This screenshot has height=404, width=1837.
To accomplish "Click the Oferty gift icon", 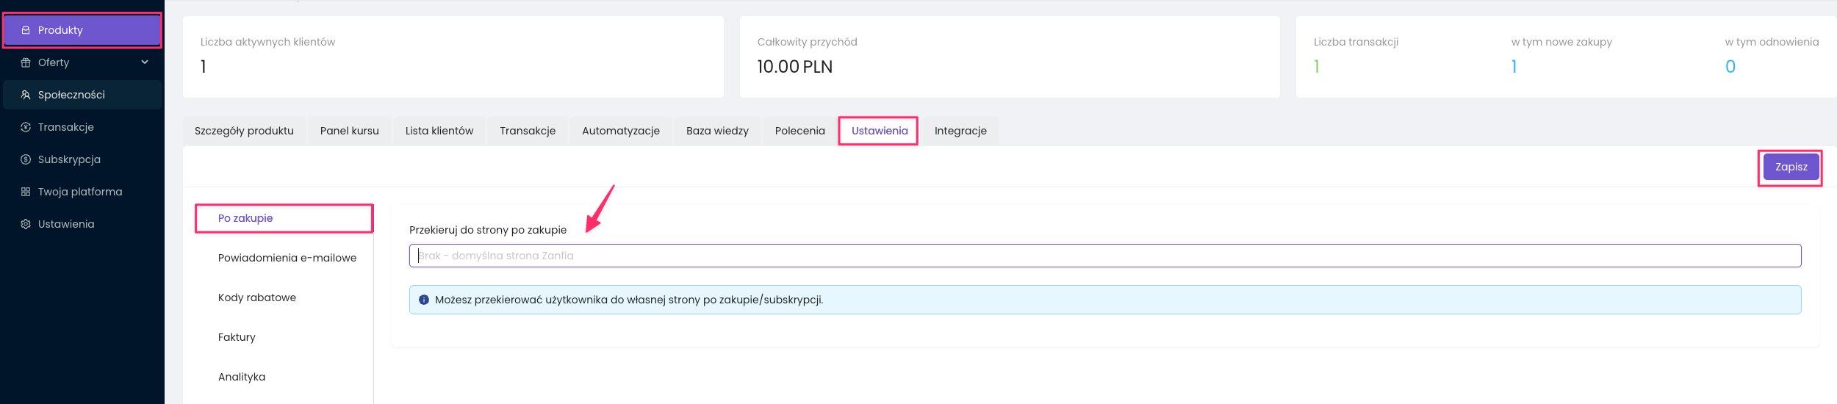I will [26, 62].
